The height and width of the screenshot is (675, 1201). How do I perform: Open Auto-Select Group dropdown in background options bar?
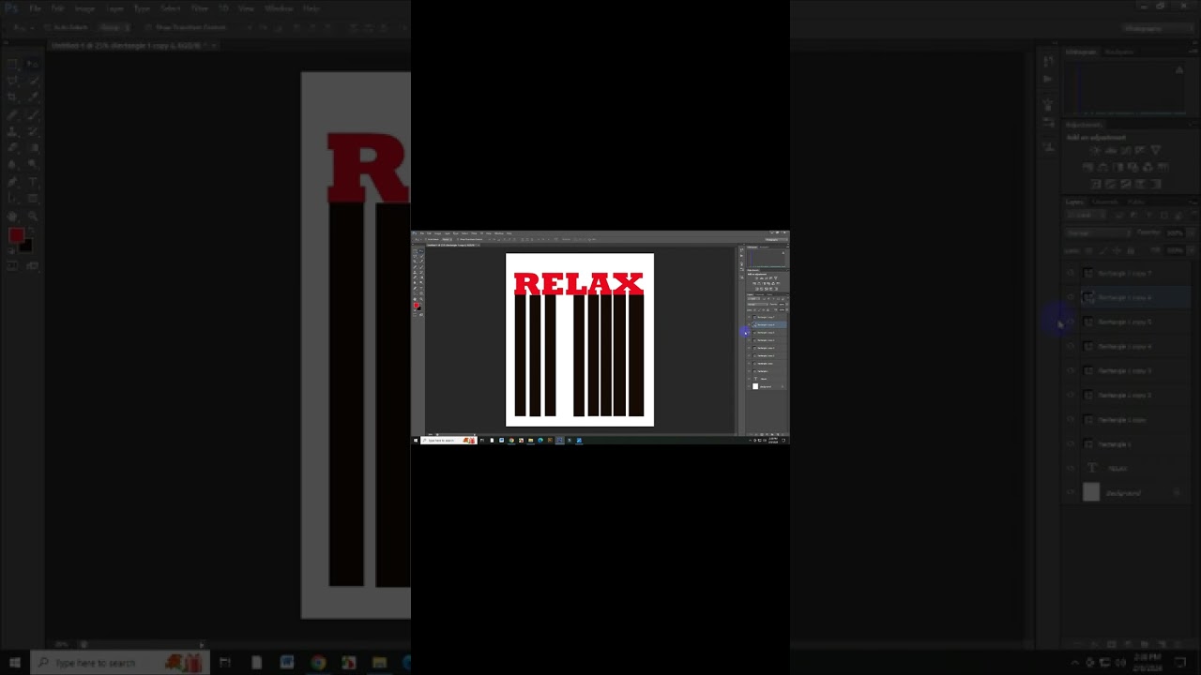coord(115,27)
